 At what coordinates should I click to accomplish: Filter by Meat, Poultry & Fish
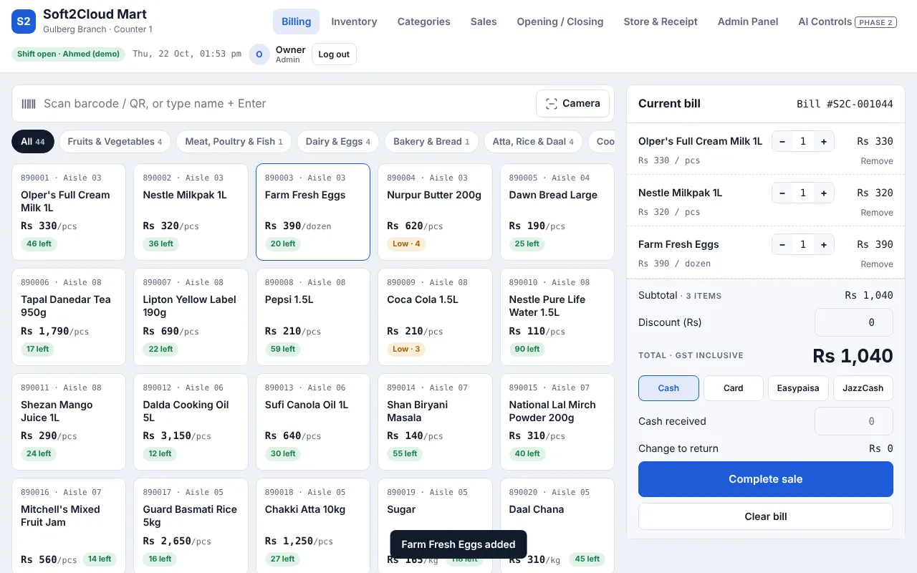234,142
